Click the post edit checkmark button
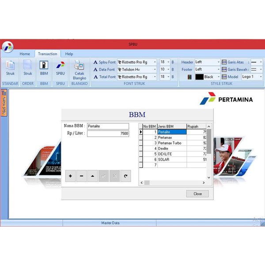This screenshot has width=265, height=265. tap(103, 176)
